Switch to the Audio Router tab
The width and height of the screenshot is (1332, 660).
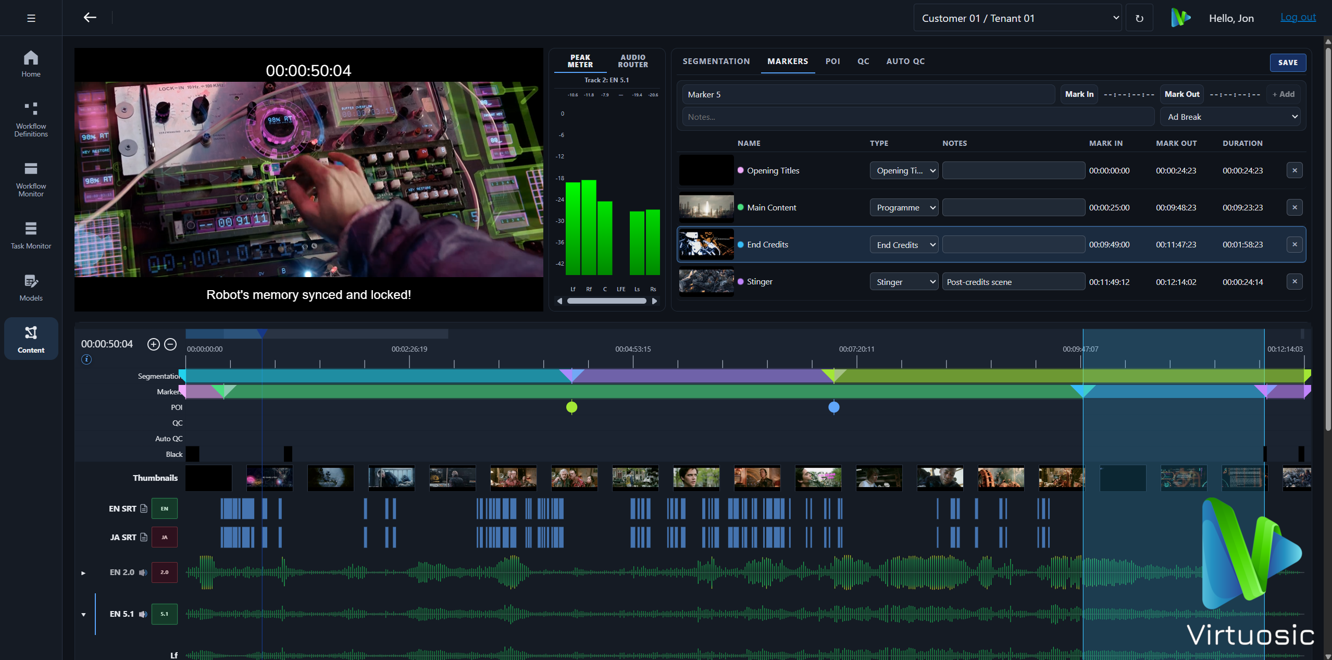pos(633,61)
